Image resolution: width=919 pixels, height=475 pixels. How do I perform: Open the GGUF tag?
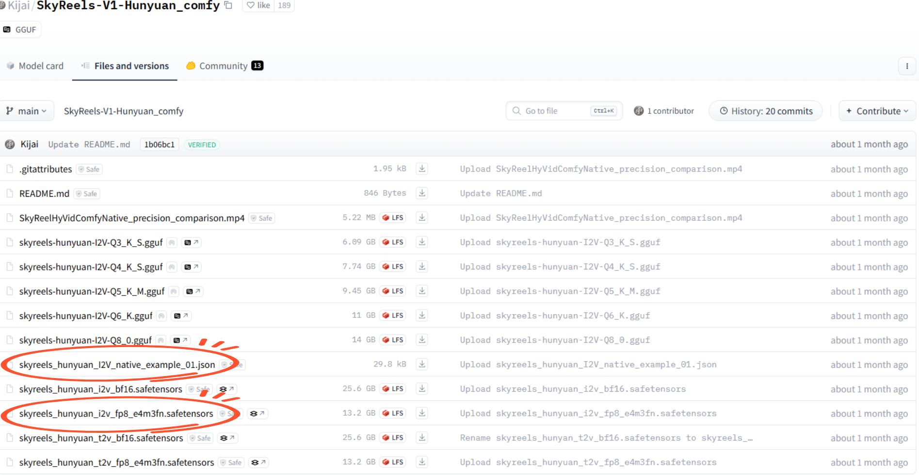coord(20,30)
